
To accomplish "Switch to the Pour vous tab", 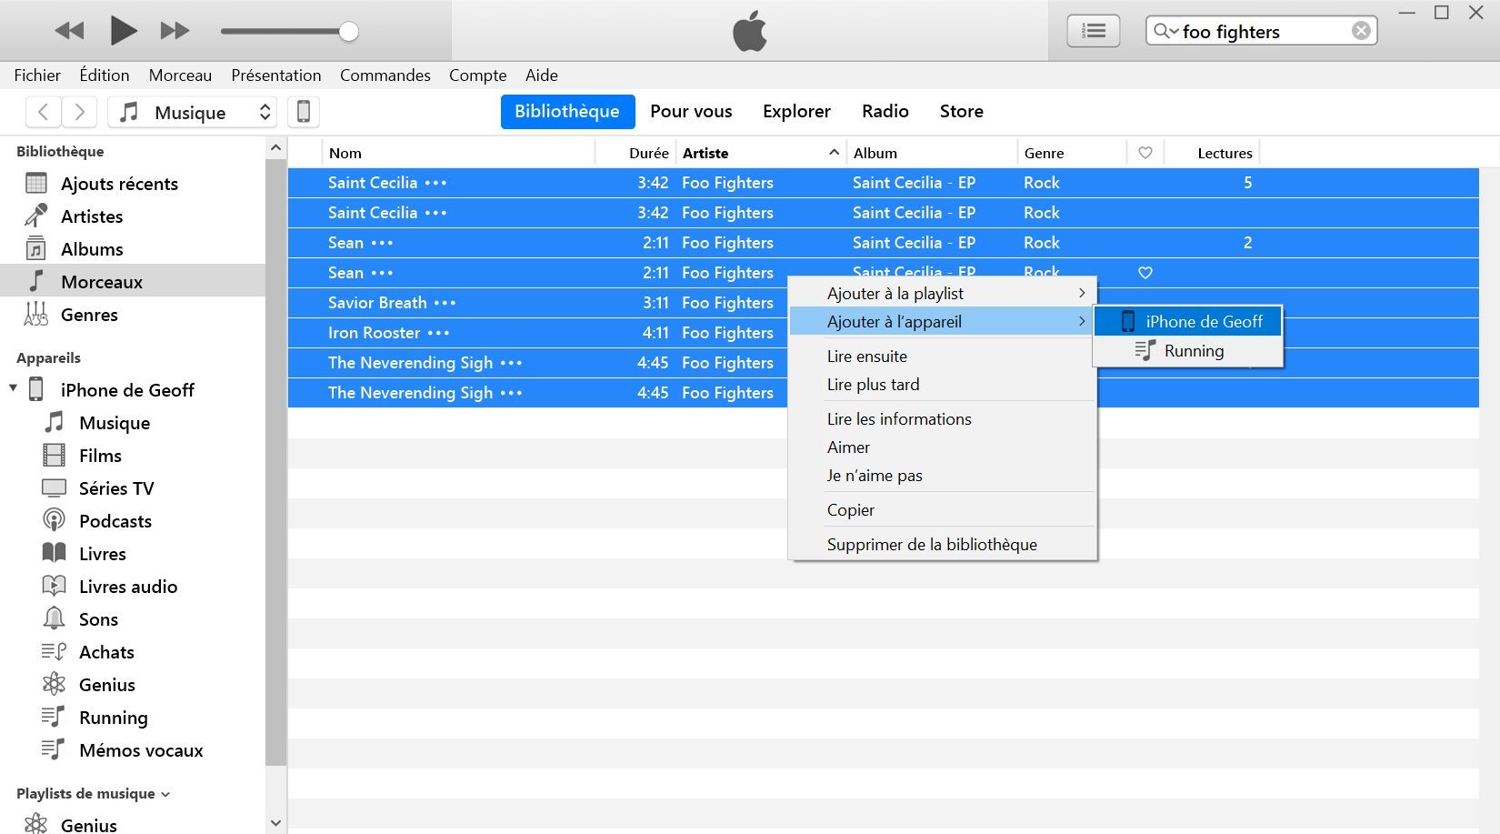I will tap(691, 111).
